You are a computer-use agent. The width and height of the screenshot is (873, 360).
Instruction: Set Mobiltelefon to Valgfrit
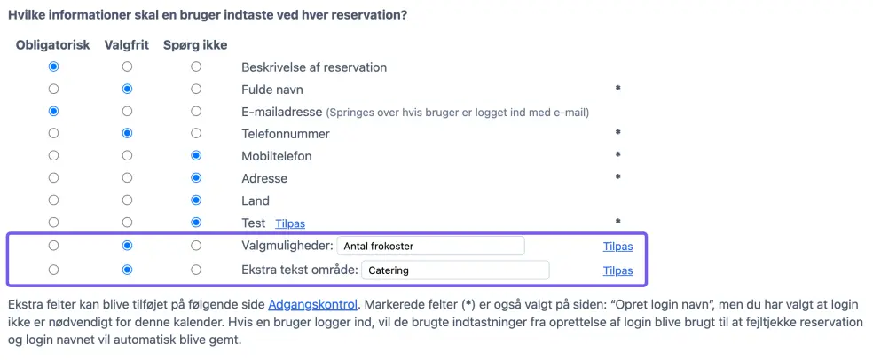(127, 156)
